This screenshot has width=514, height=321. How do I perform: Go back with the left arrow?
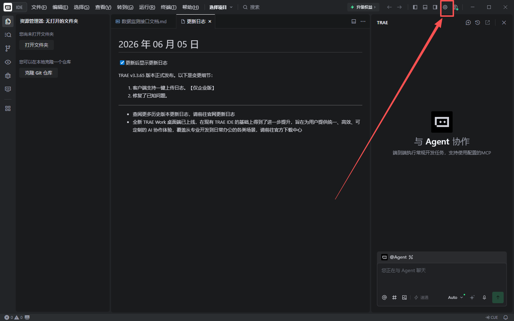(389, 7)
